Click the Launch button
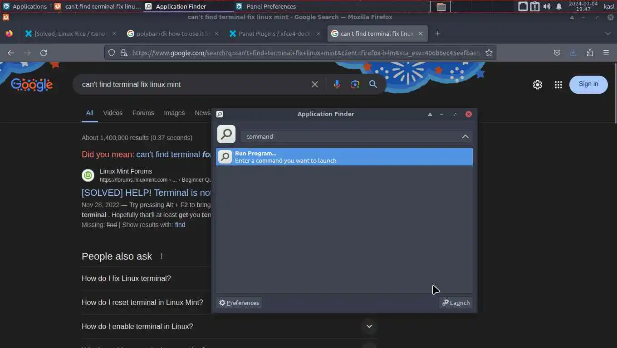Viewport: 617px width, 348px height. point(456,303)
